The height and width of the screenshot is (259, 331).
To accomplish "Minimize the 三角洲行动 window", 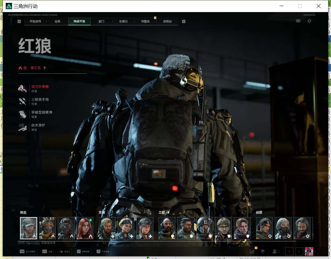I will [x=281, y=6].
